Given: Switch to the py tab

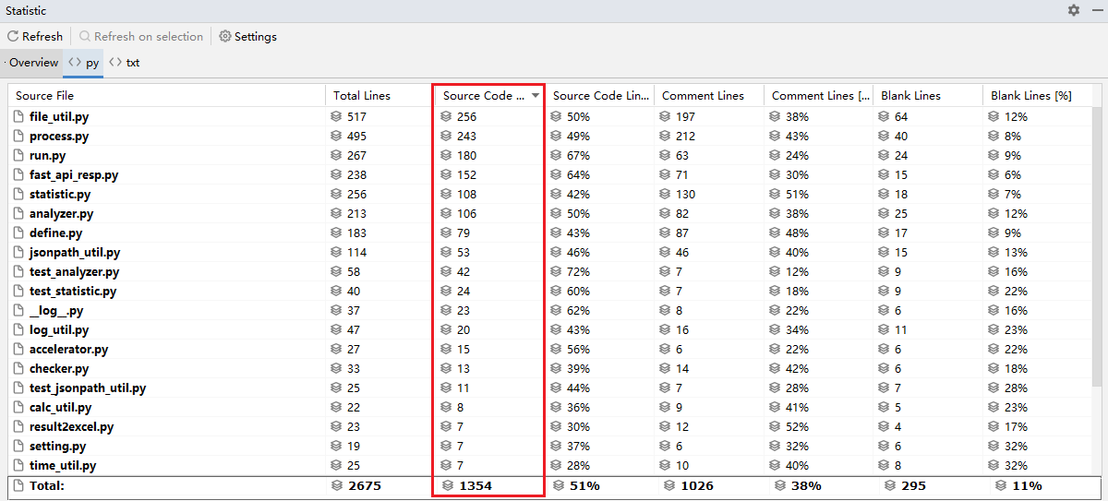Looking at the screenshot, I should [x=84, y=63].
